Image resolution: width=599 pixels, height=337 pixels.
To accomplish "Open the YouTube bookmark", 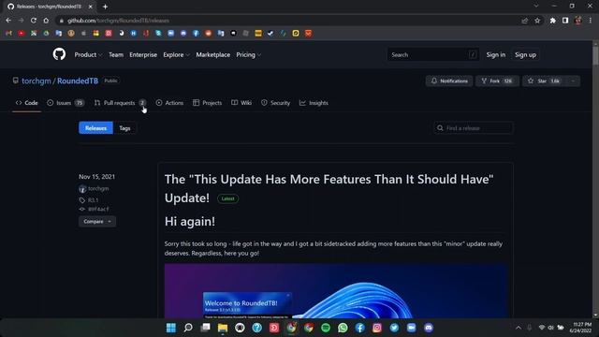I will [x=21, y=34].
